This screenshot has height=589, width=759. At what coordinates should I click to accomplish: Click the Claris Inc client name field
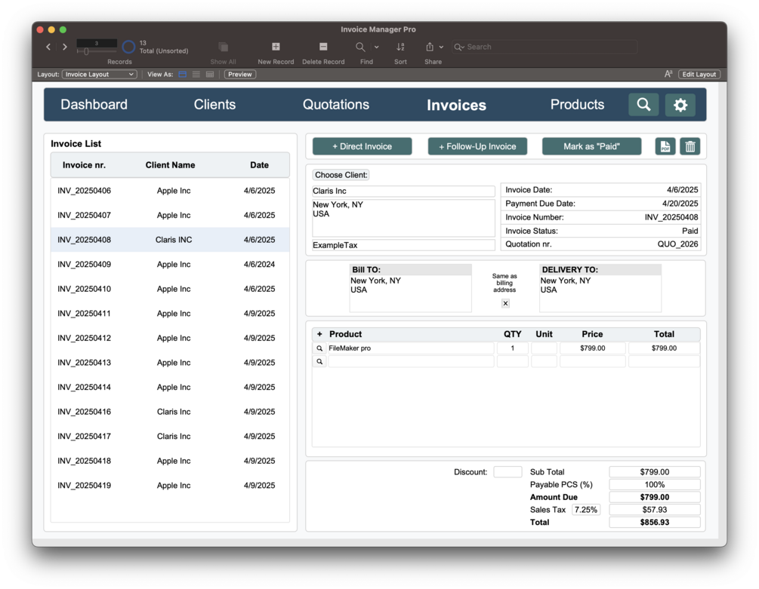403,191
